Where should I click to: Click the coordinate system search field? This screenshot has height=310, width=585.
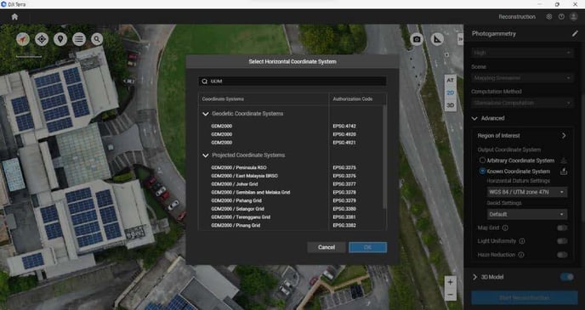point(292,82)
